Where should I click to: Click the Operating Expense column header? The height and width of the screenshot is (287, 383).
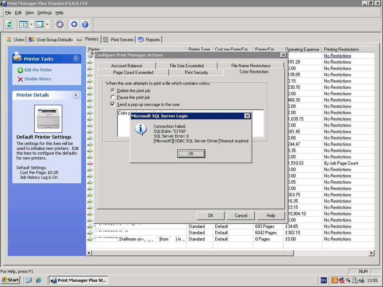302,49
